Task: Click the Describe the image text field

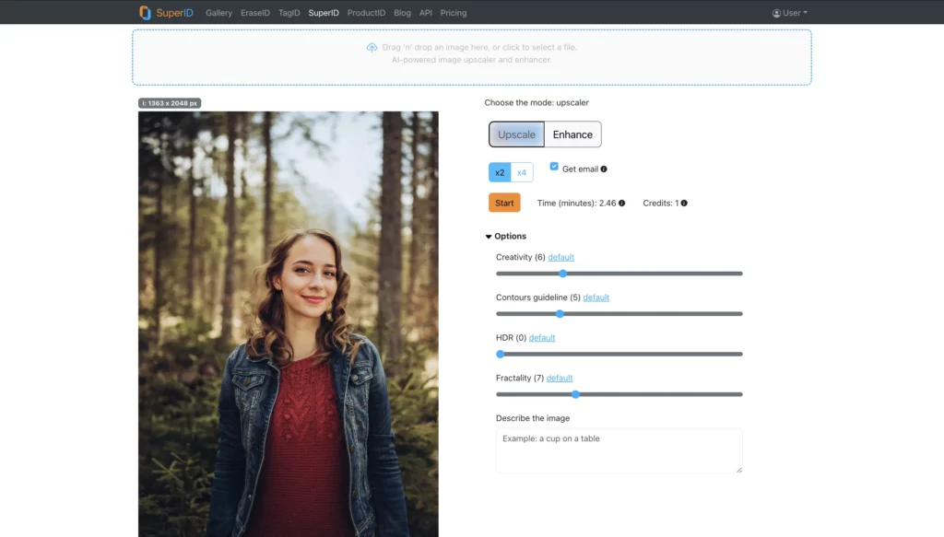Action: pos(619,449)
